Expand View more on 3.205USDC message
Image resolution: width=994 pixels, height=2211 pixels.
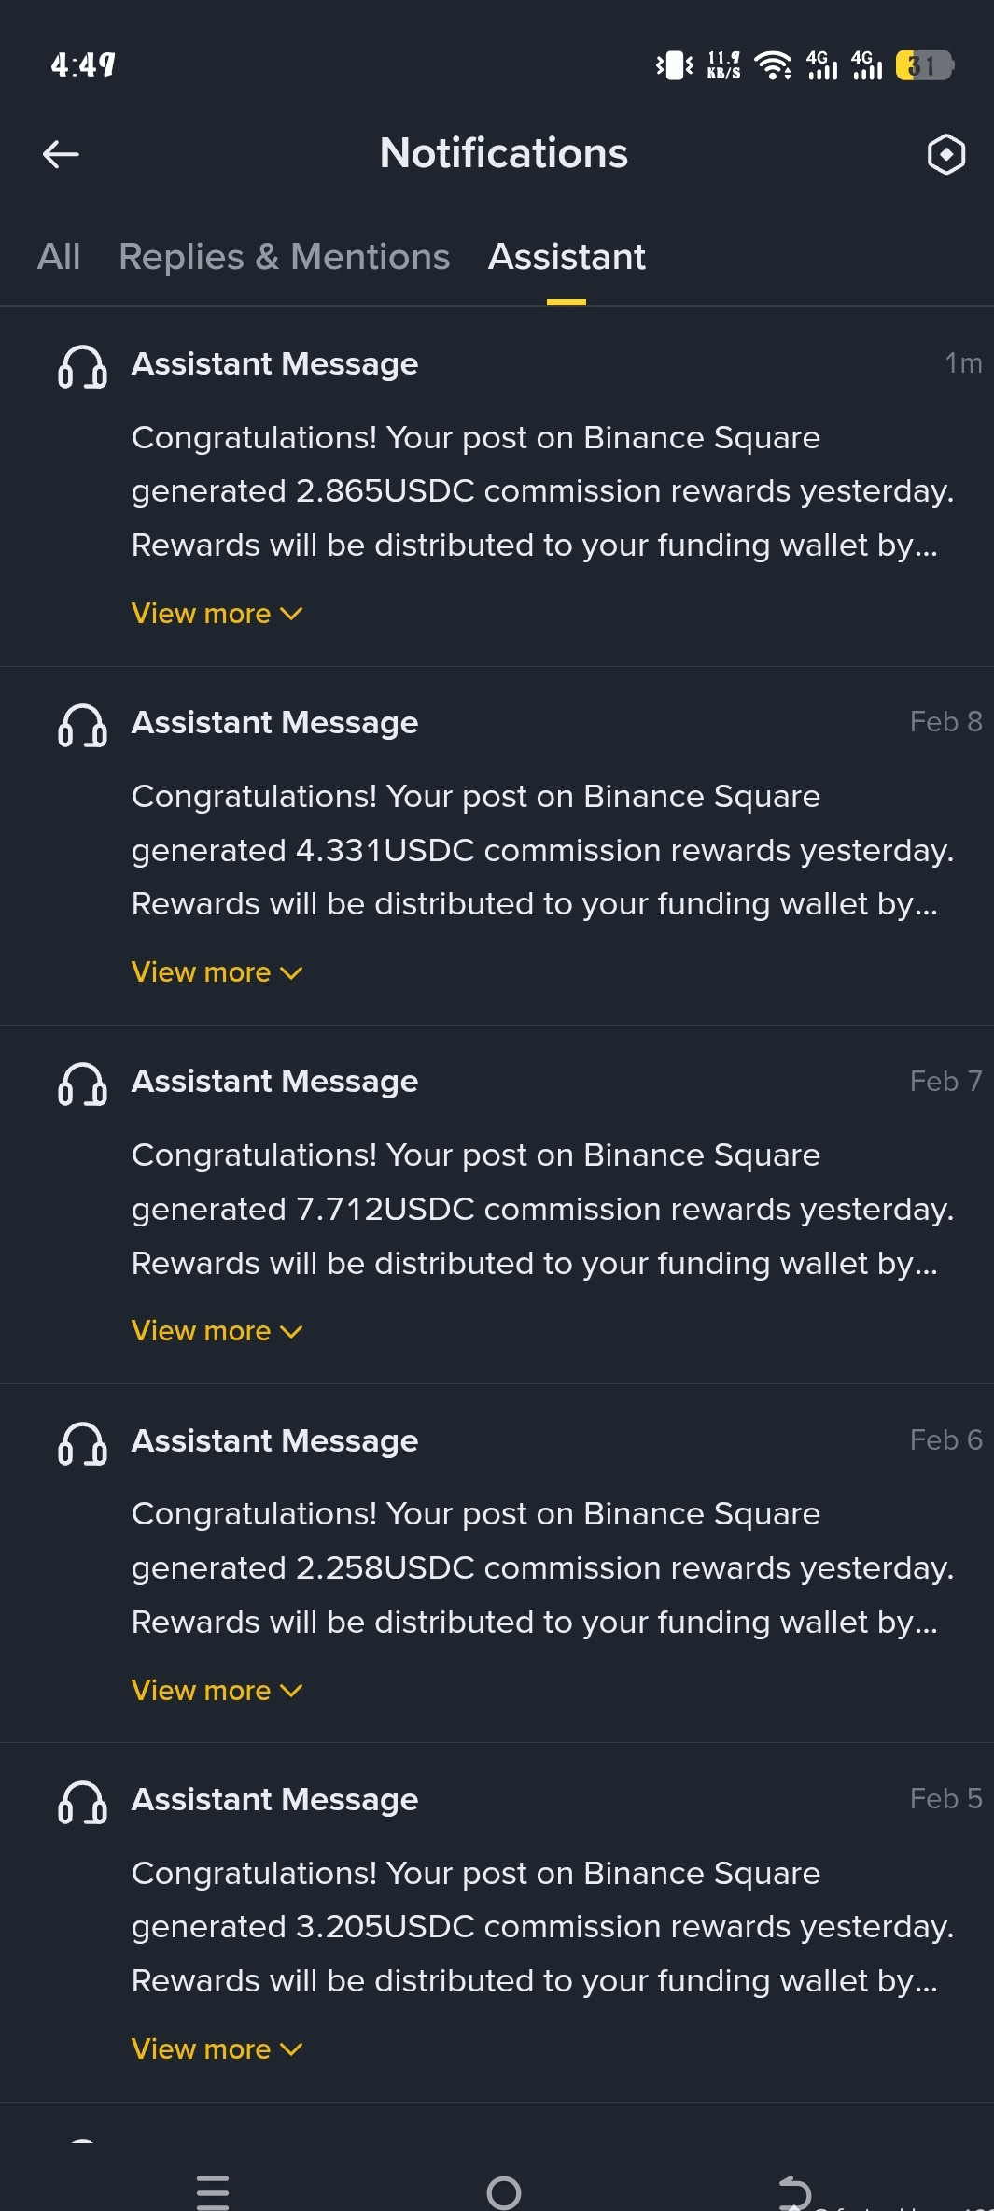pos(217,2049)
